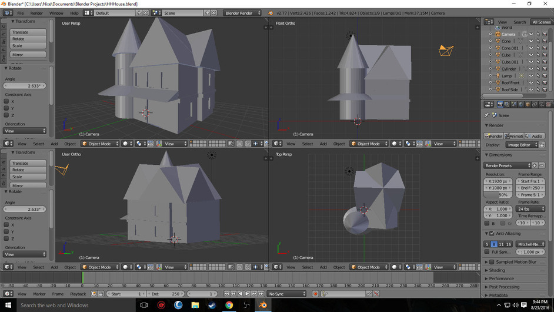Jump to the timeline's first frame

227,294
